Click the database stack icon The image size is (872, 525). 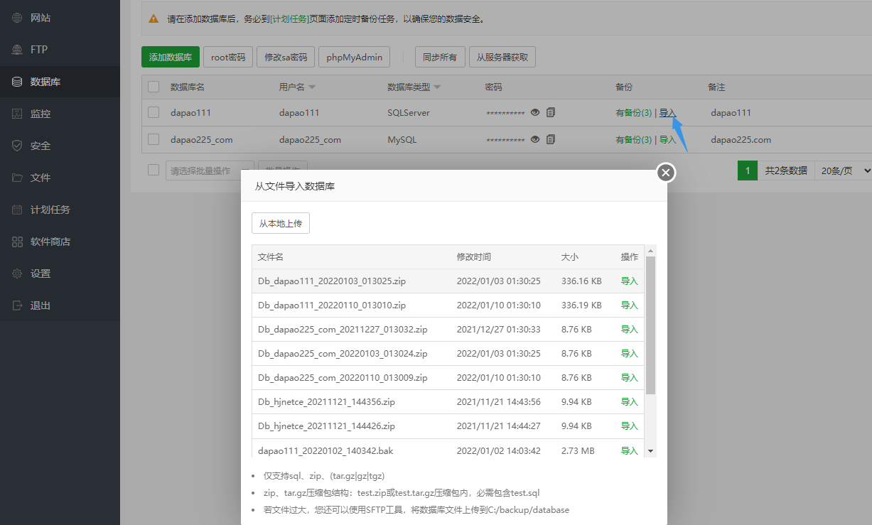tap(18, 82)
